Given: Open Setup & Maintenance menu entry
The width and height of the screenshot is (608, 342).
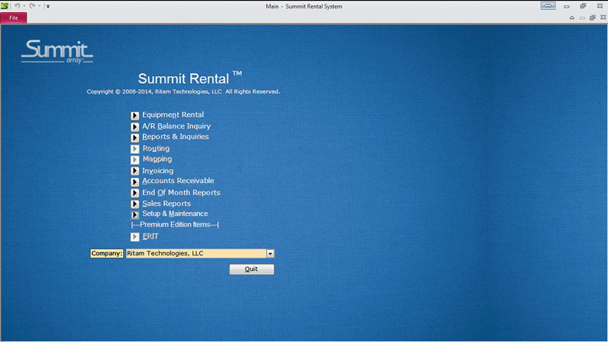Looking at the screenshot, I should (x=175, y=214).
